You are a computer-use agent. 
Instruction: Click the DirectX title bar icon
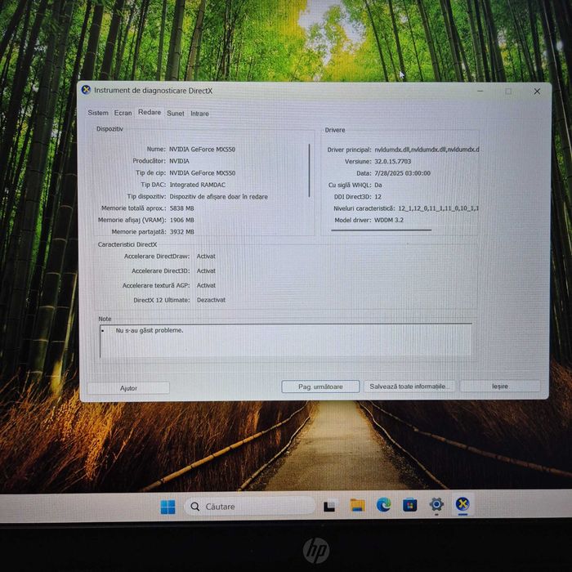click(x=86, y=90)
